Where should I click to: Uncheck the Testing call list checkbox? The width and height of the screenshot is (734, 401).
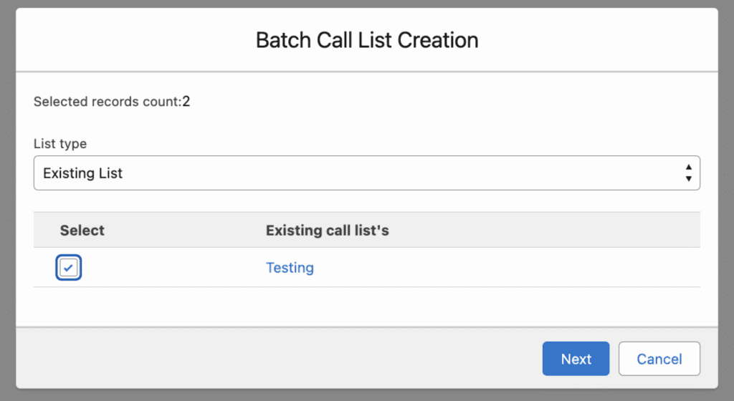pyautogui.click(x=69, y=268)
